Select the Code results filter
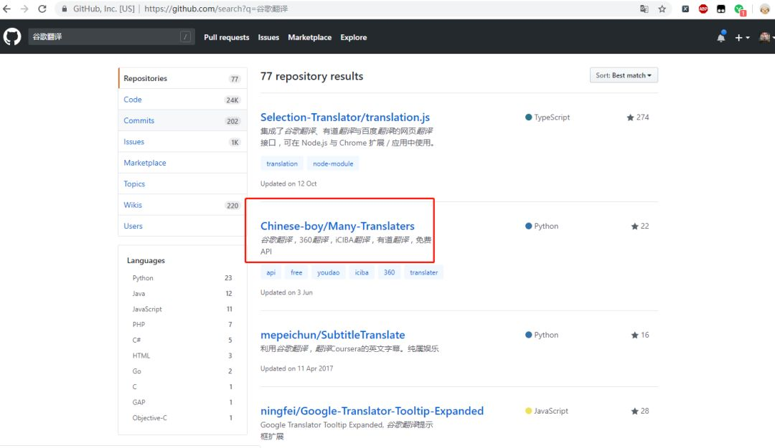The image size is (775, 448). pyautogui.click(x=182, y=100)
